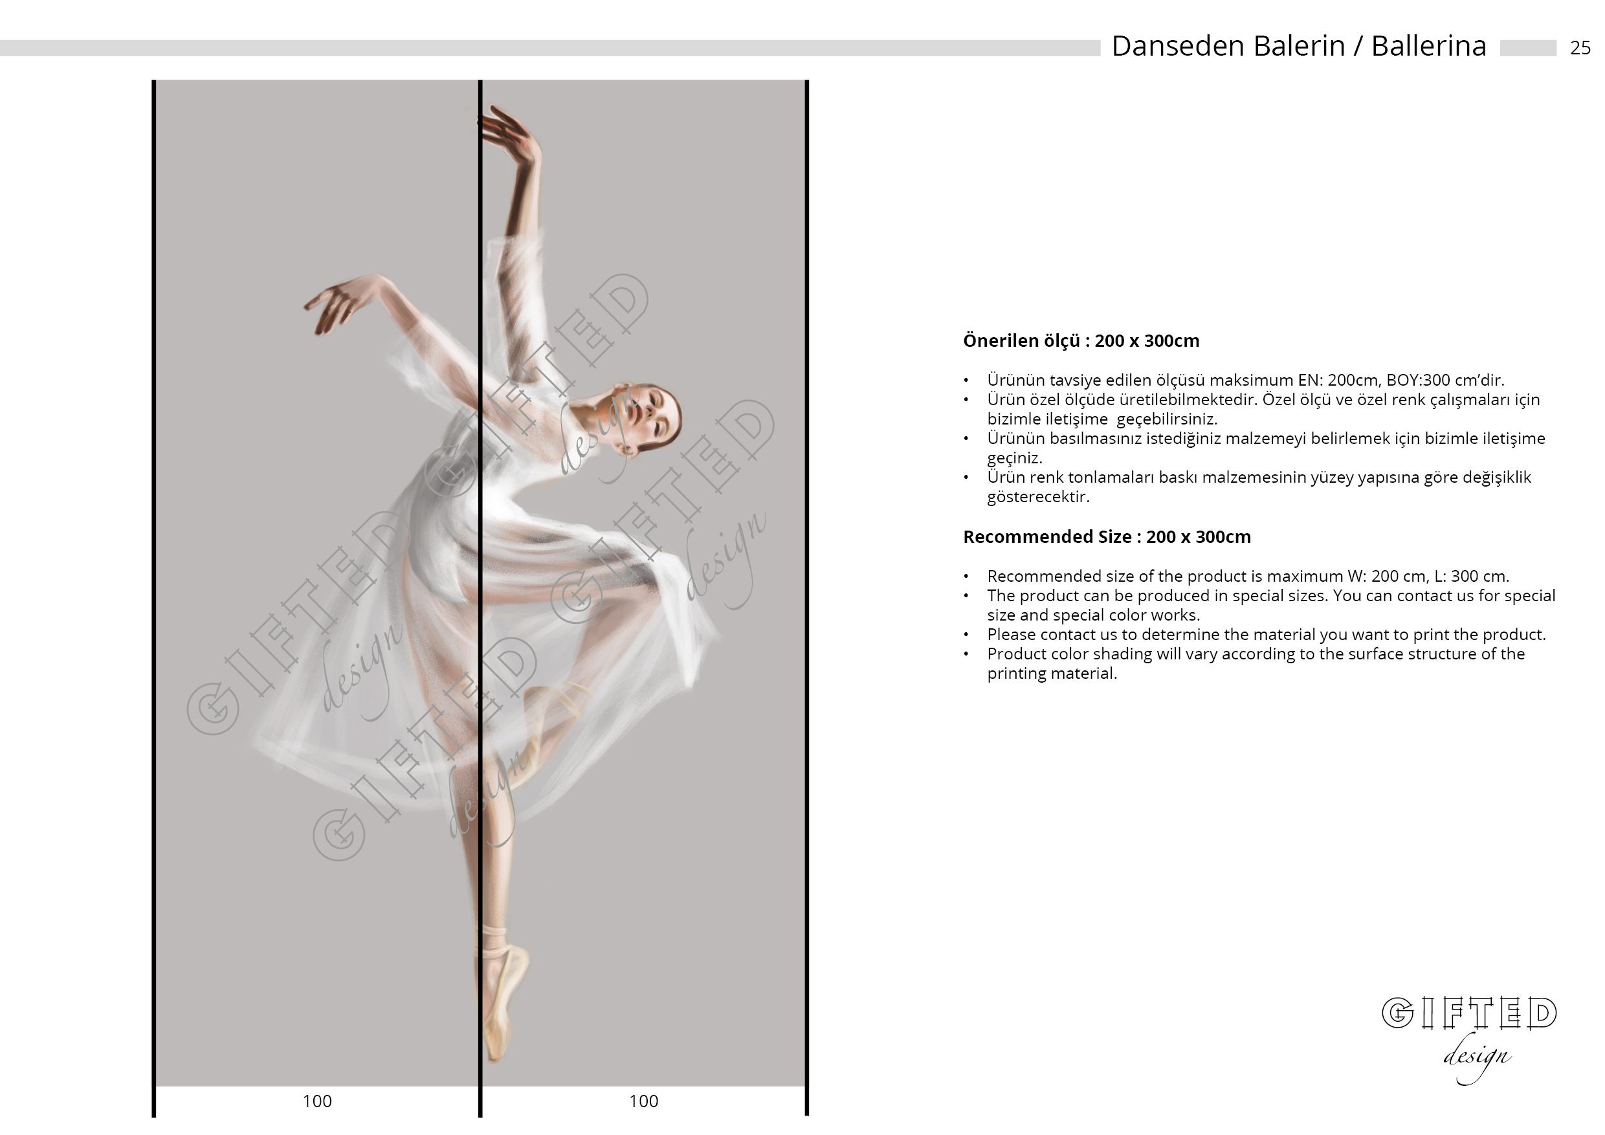Screen dimensions: 1605x1135
Task: Click the gray header bar on left
Action: point(546,47)
